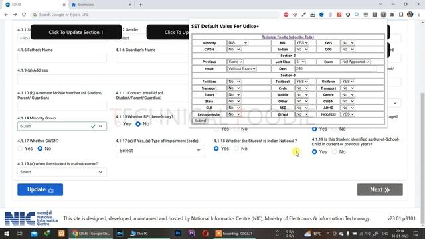The image size is (425, 239).
Task: Open the Windows Start menu
Action: point(6,233)
